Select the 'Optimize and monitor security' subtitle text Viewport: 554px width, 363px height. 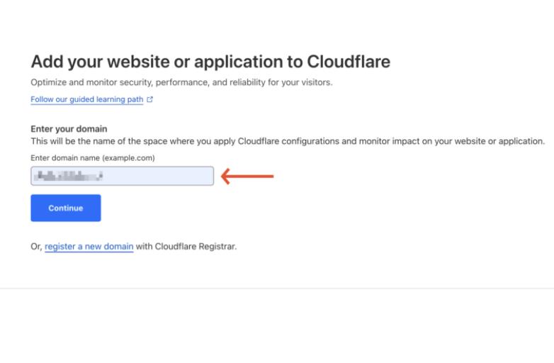[181, 82]
